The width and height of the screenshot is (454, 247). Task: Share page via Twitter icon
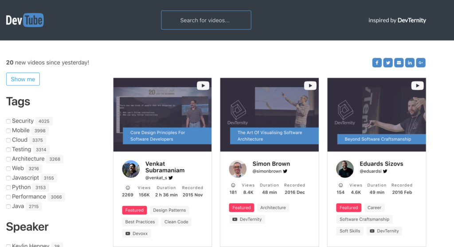pos(387,62)
